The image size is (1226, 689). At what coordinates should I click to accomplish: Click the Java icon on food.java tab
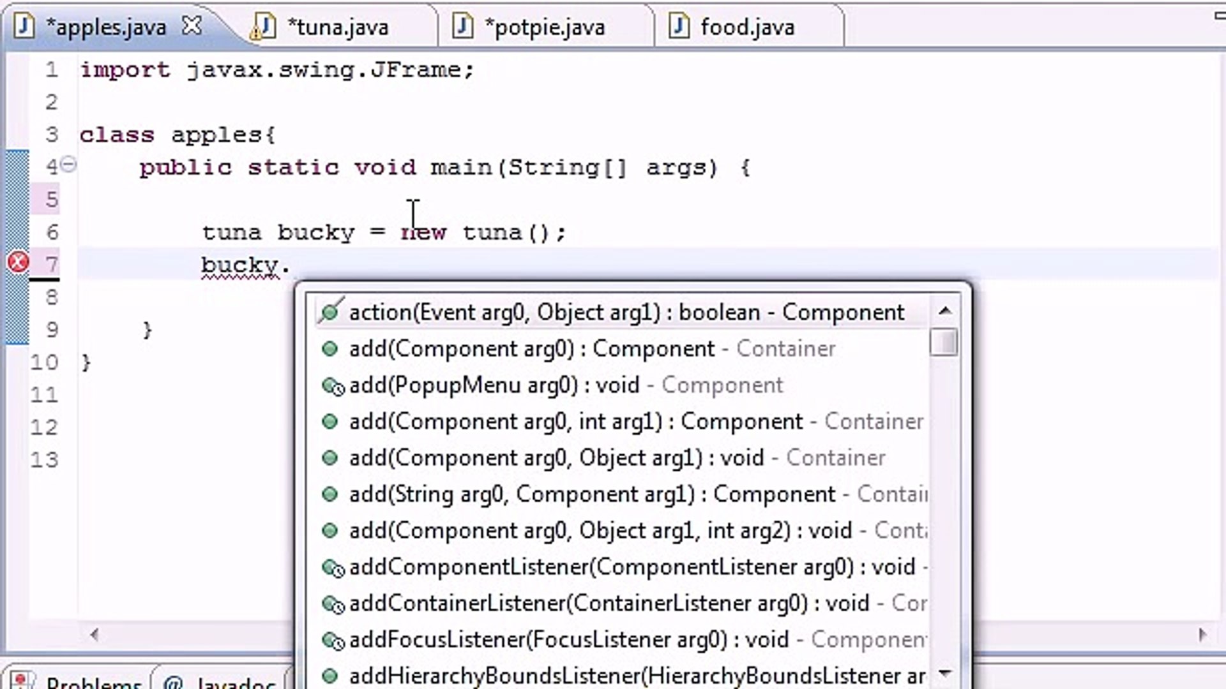tap(679, 27)
